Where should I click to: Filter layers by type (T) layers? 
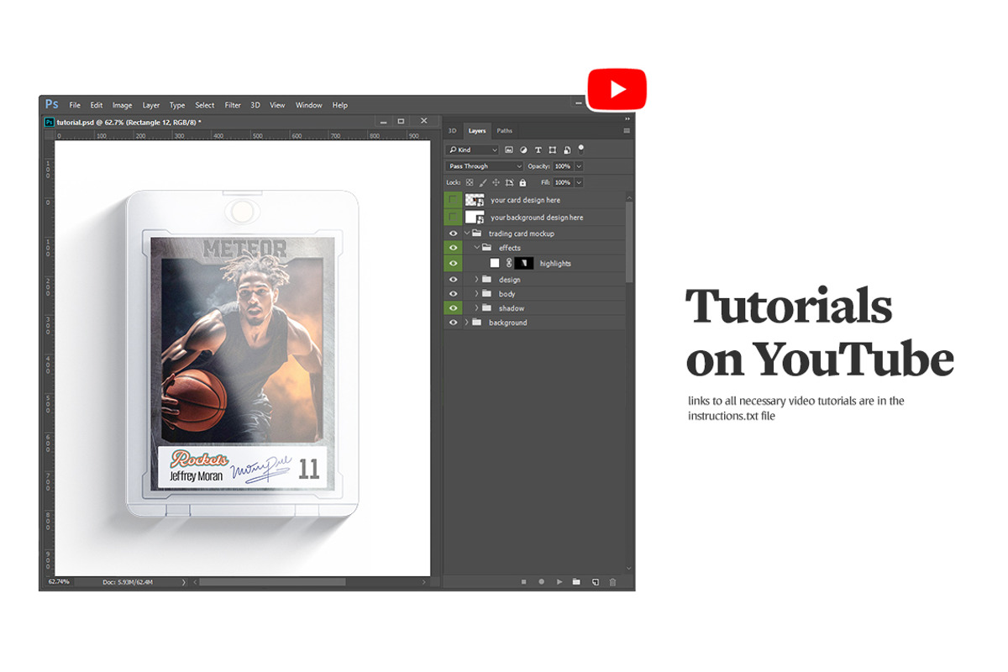538,150
